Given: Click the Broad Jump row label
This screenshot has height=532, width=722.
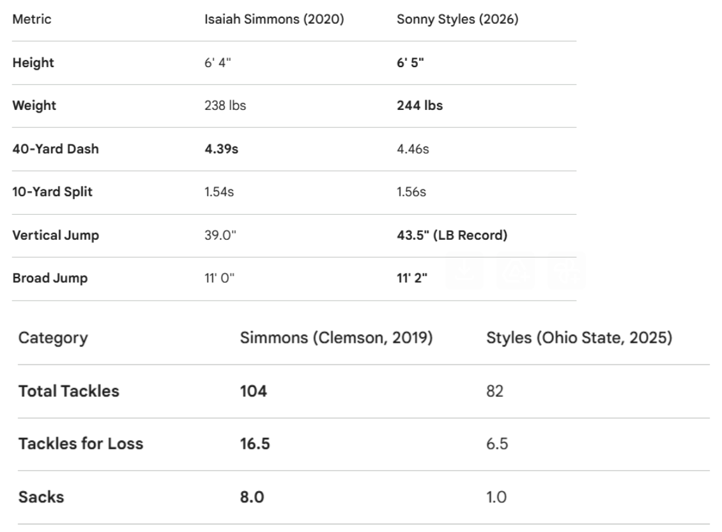Looking at the screenshot, I should click(49, 278).
